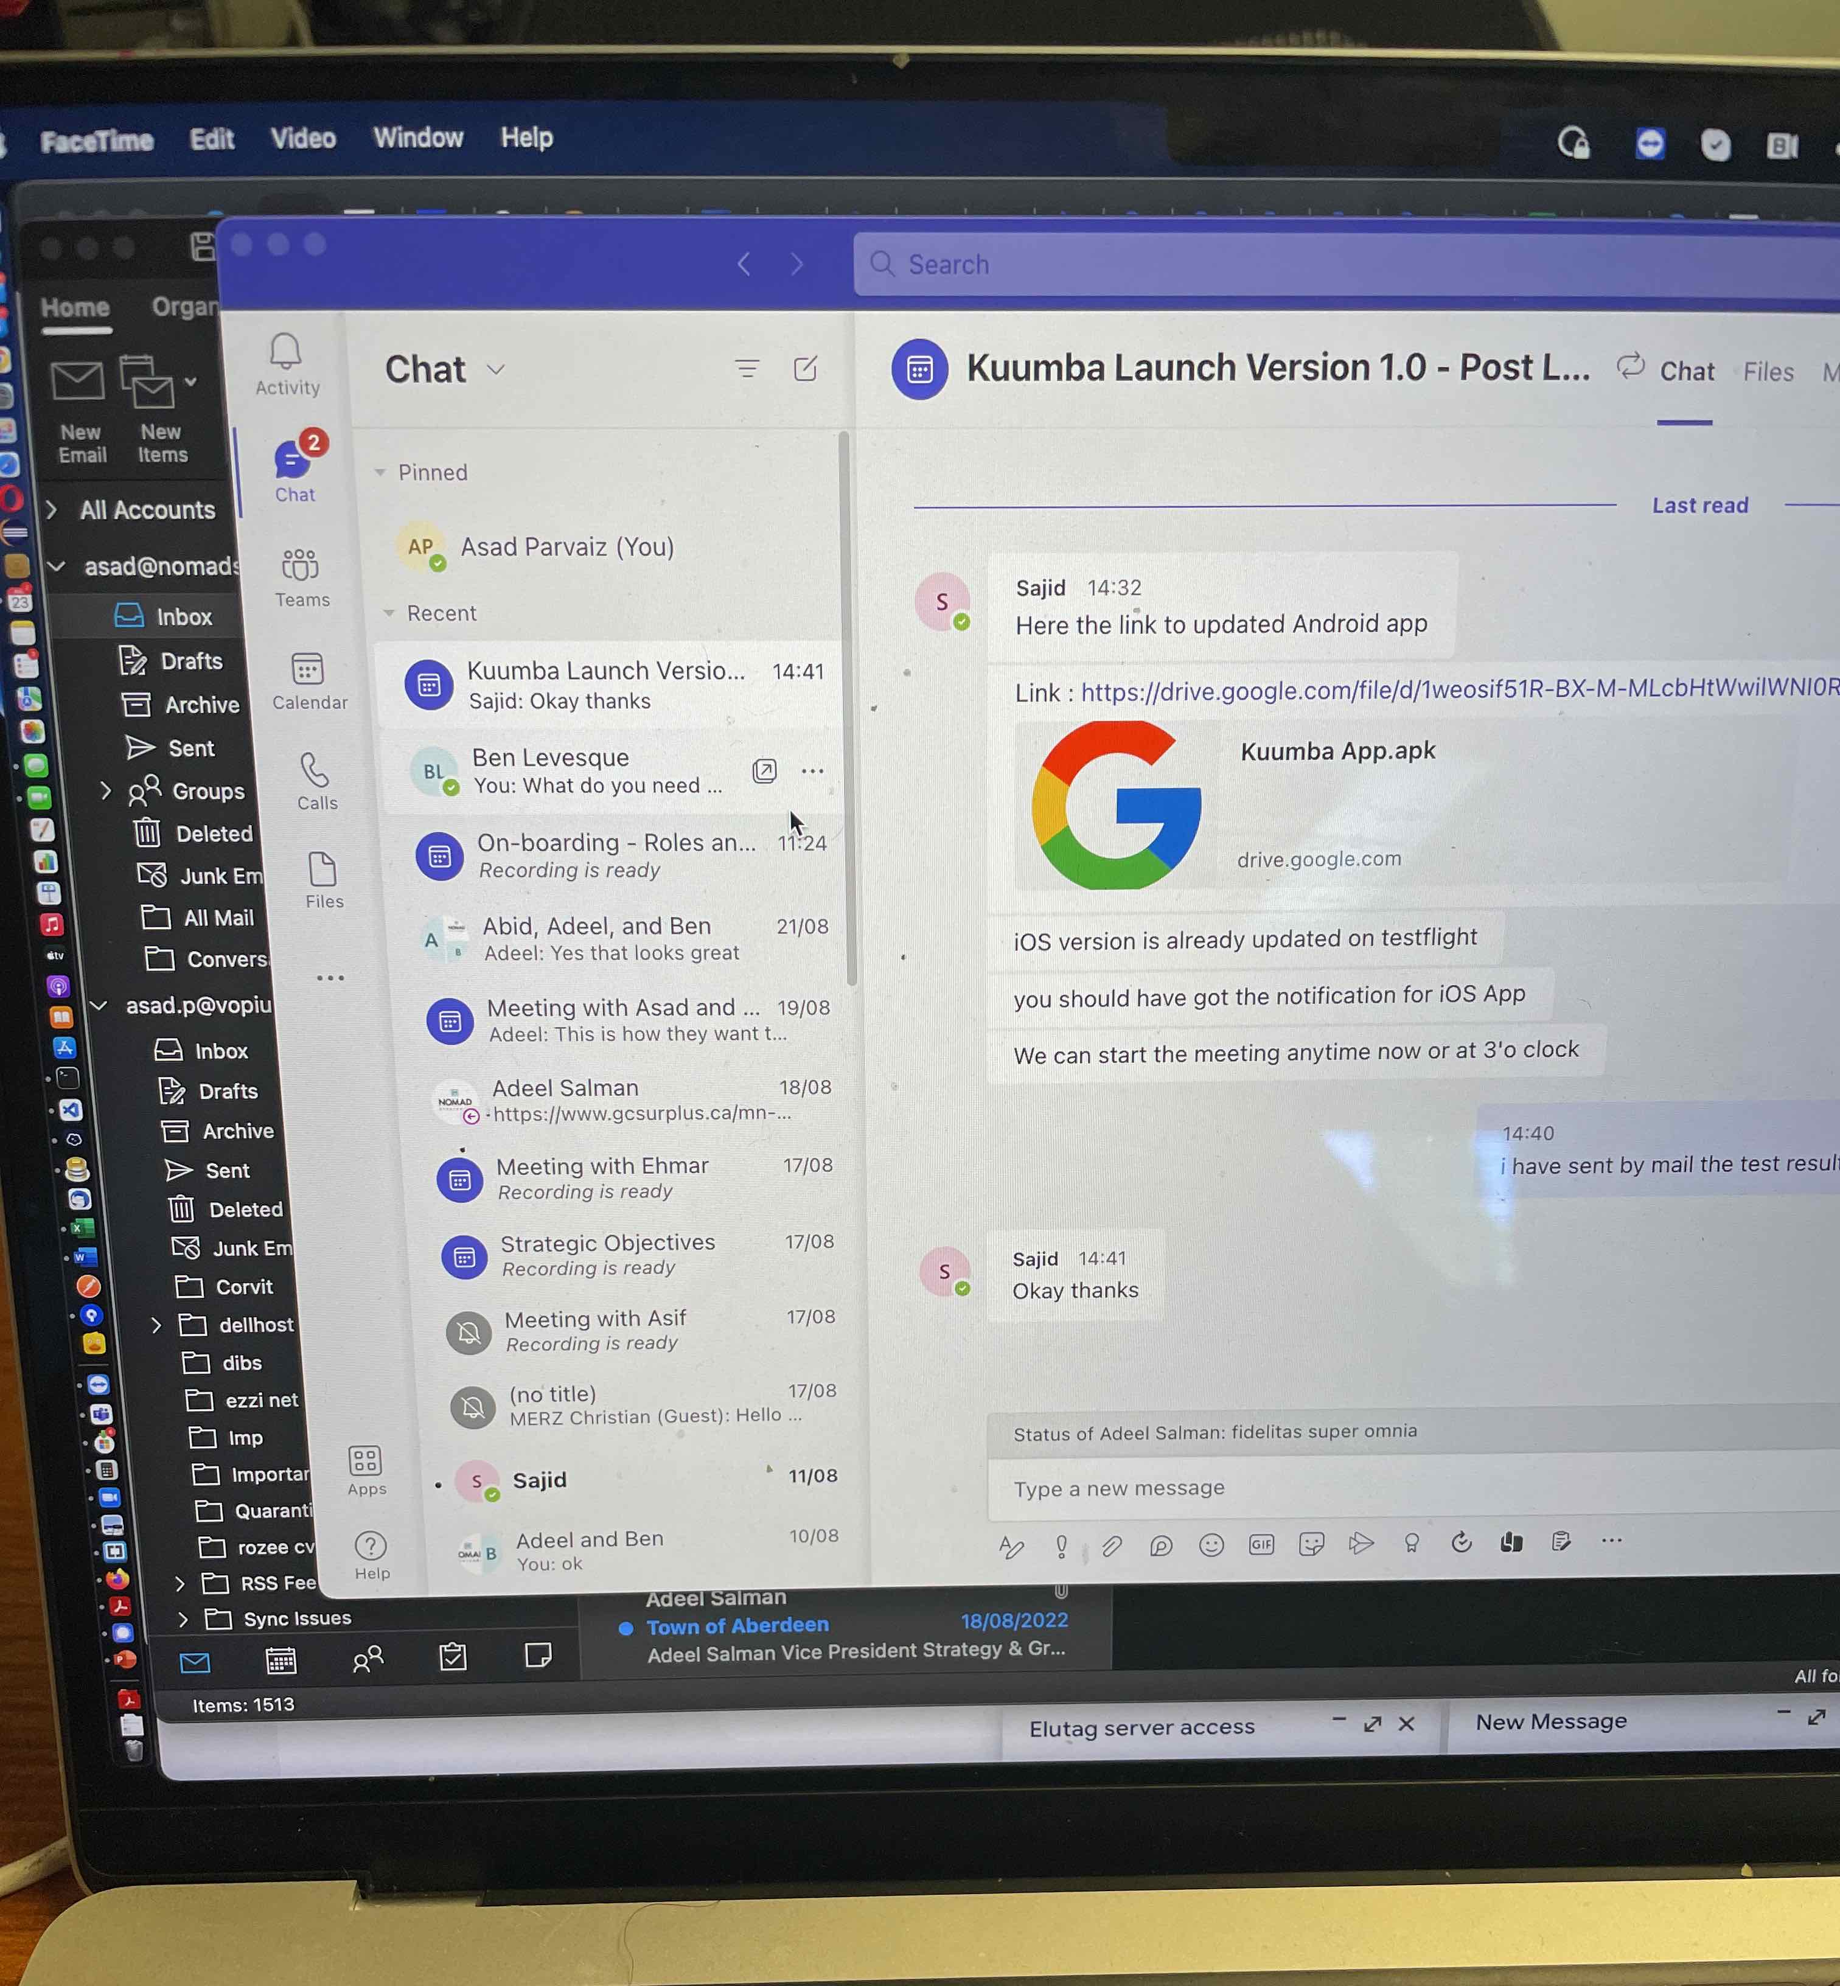Pop out the Ben Levesque chat
Screen dimensions: 1840x1986
pyautogui.click(x=764, y=770)
